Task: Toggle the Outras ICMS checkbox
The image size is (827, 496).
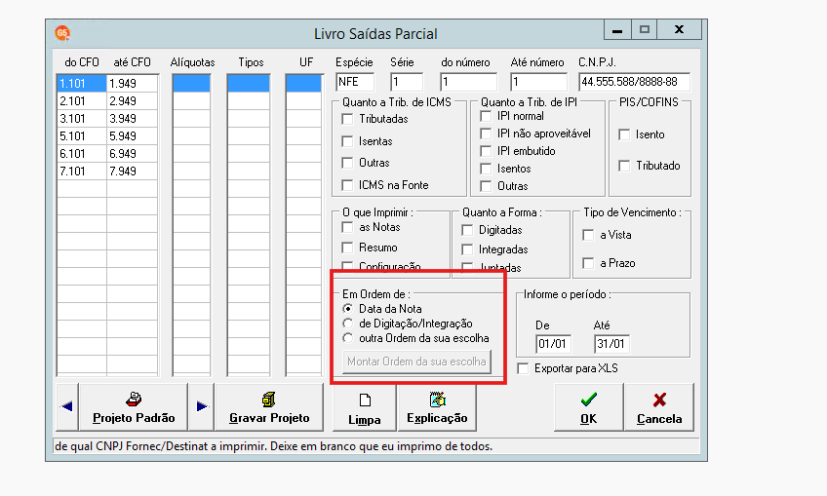Action: 347,163
